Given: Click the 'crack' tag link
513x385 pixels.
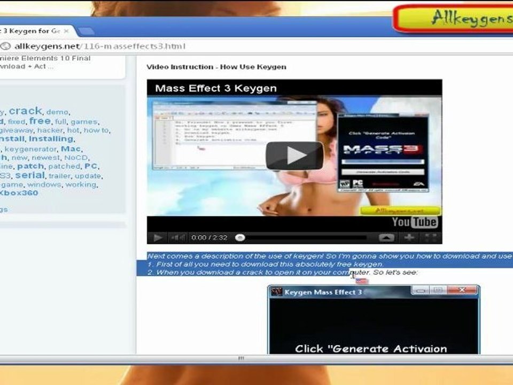Looking at the screenshot, I should coord(26,111).
